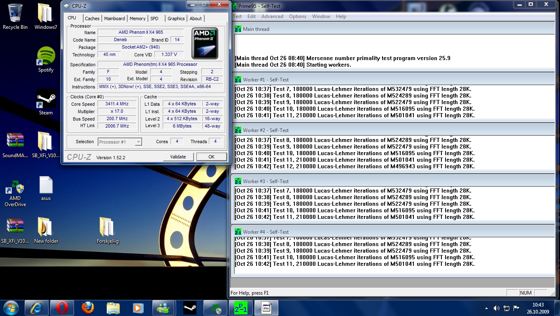The width and height of the screenshot is (560, 316).
Task: Click the OK button in CPU-Z
Action: [212, 157]
